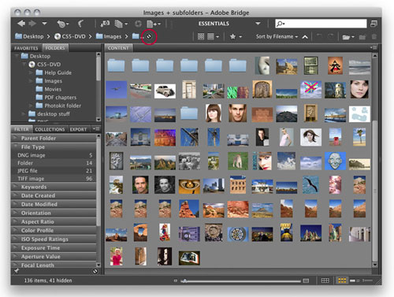Create a new folder with toolbar icon

(x=362, y=37)
